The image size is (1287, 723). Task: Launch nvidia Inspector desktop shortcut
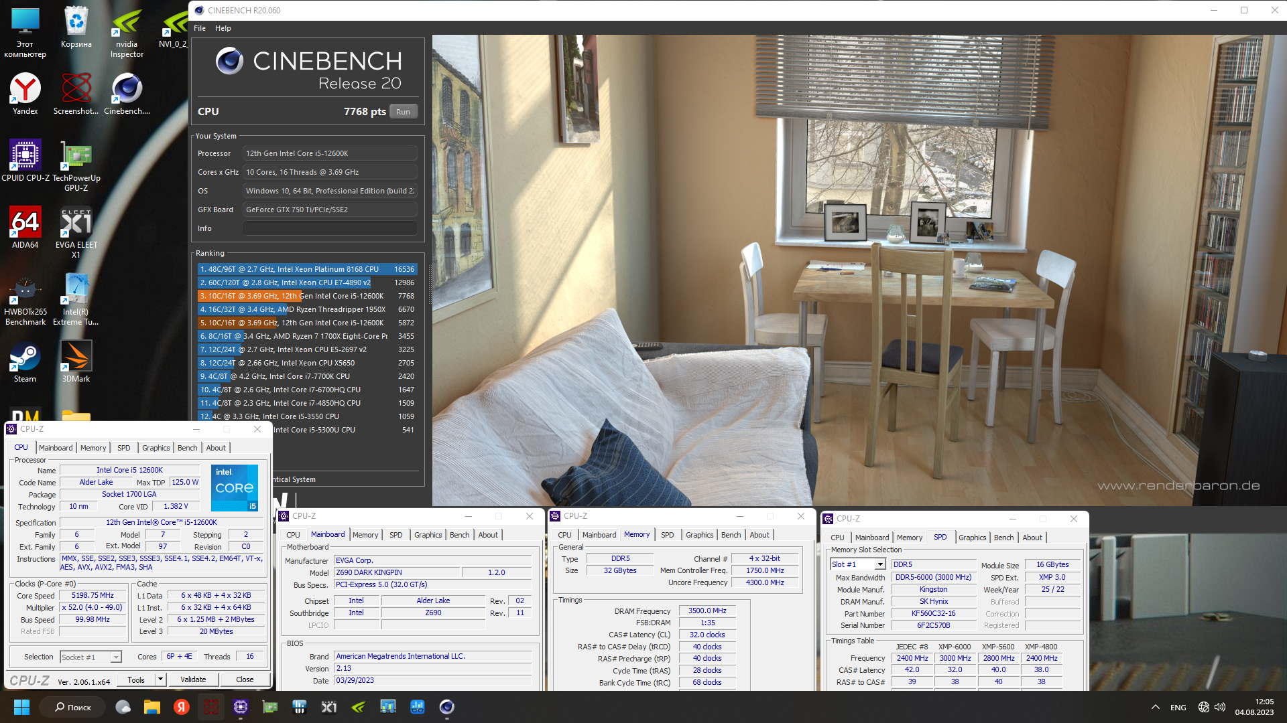pos(127,32)
